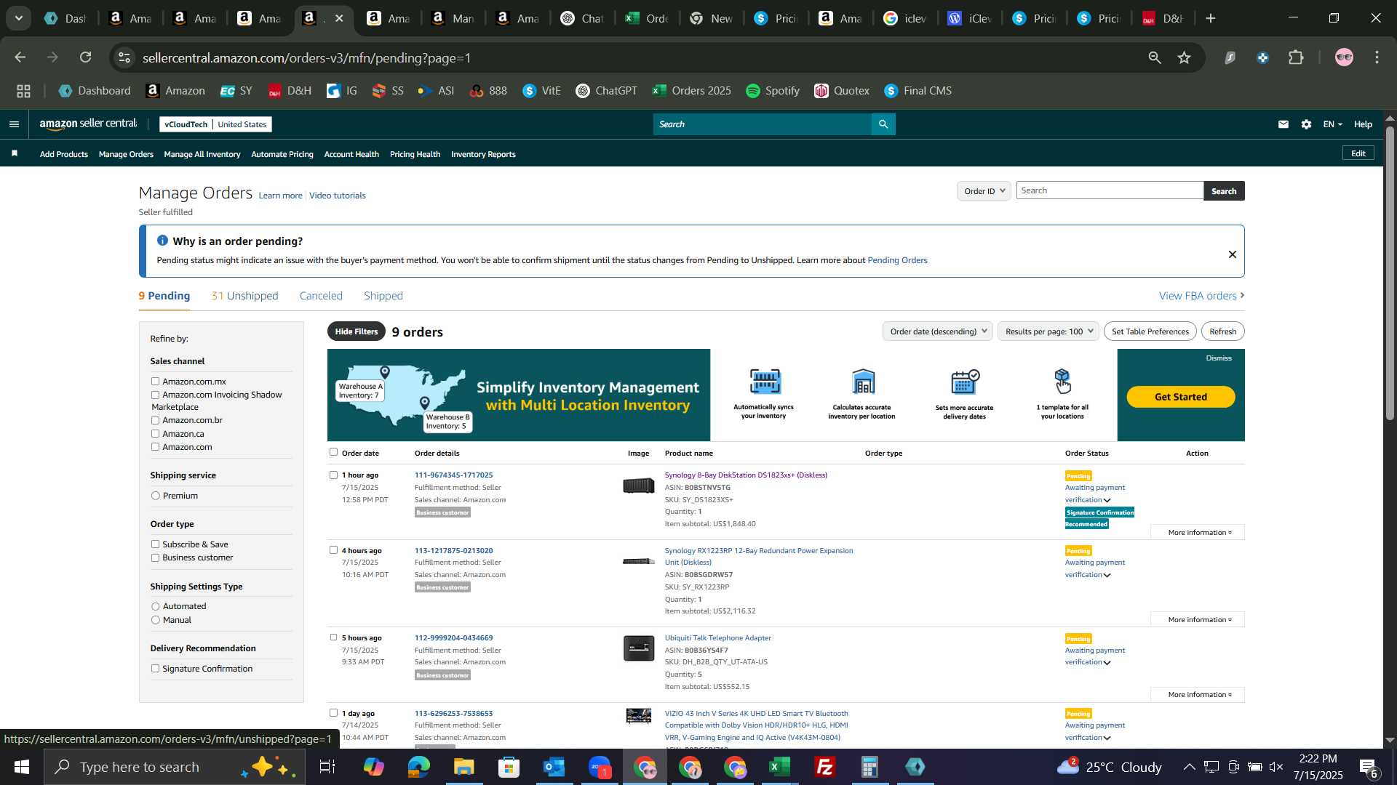This screenshot has height=785, width=1397.
Task: Select the Automated shipping settings radio
Action: (x=155, y=606)
